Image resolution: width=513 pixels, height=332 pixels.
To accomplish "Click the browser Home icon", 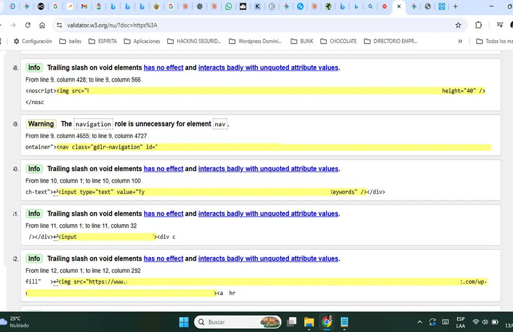I will click(42, 25).
